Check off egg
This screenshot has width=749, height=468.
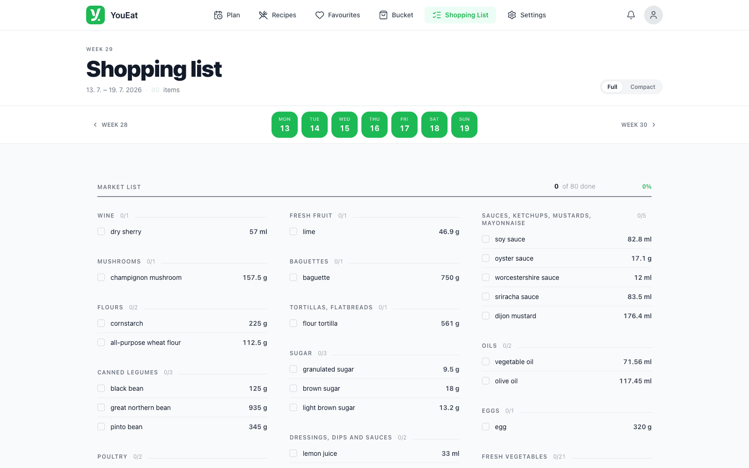click(486, 427)
